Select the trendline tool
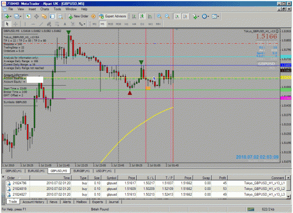Image resolution: width=293 pixels, height=213 pixels. [41, 24]
